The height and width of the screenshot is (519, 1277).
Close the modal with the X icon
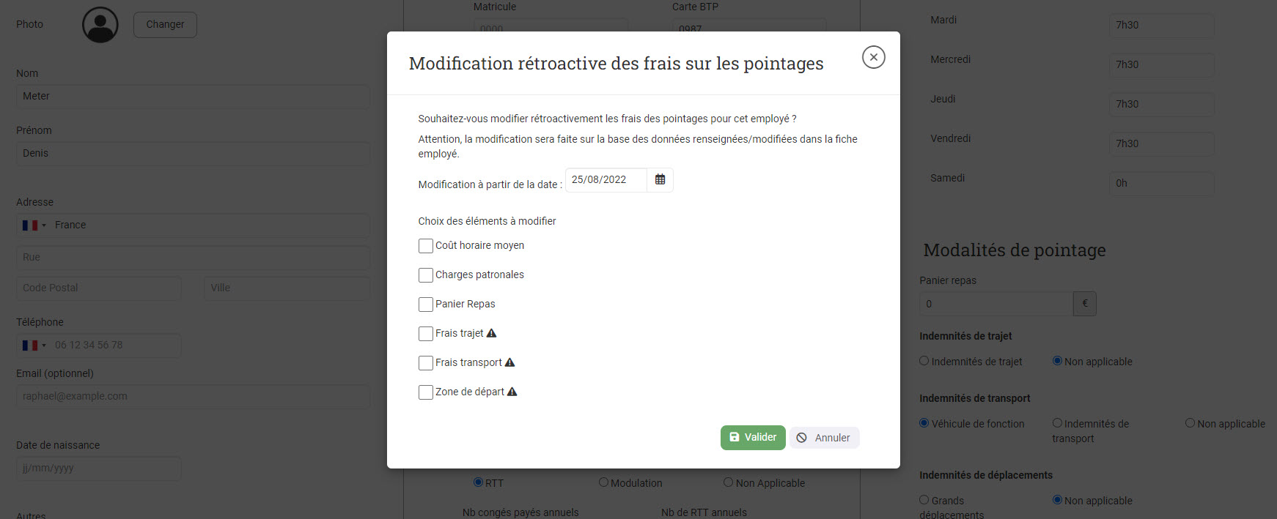coord(873,57)
